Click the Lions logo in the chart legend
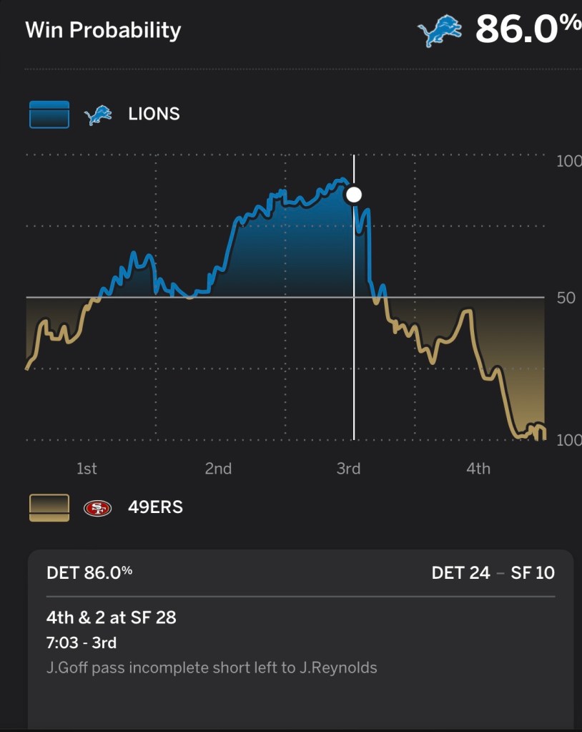The height and width of the screenshot is (732, 582). [98, 114]
